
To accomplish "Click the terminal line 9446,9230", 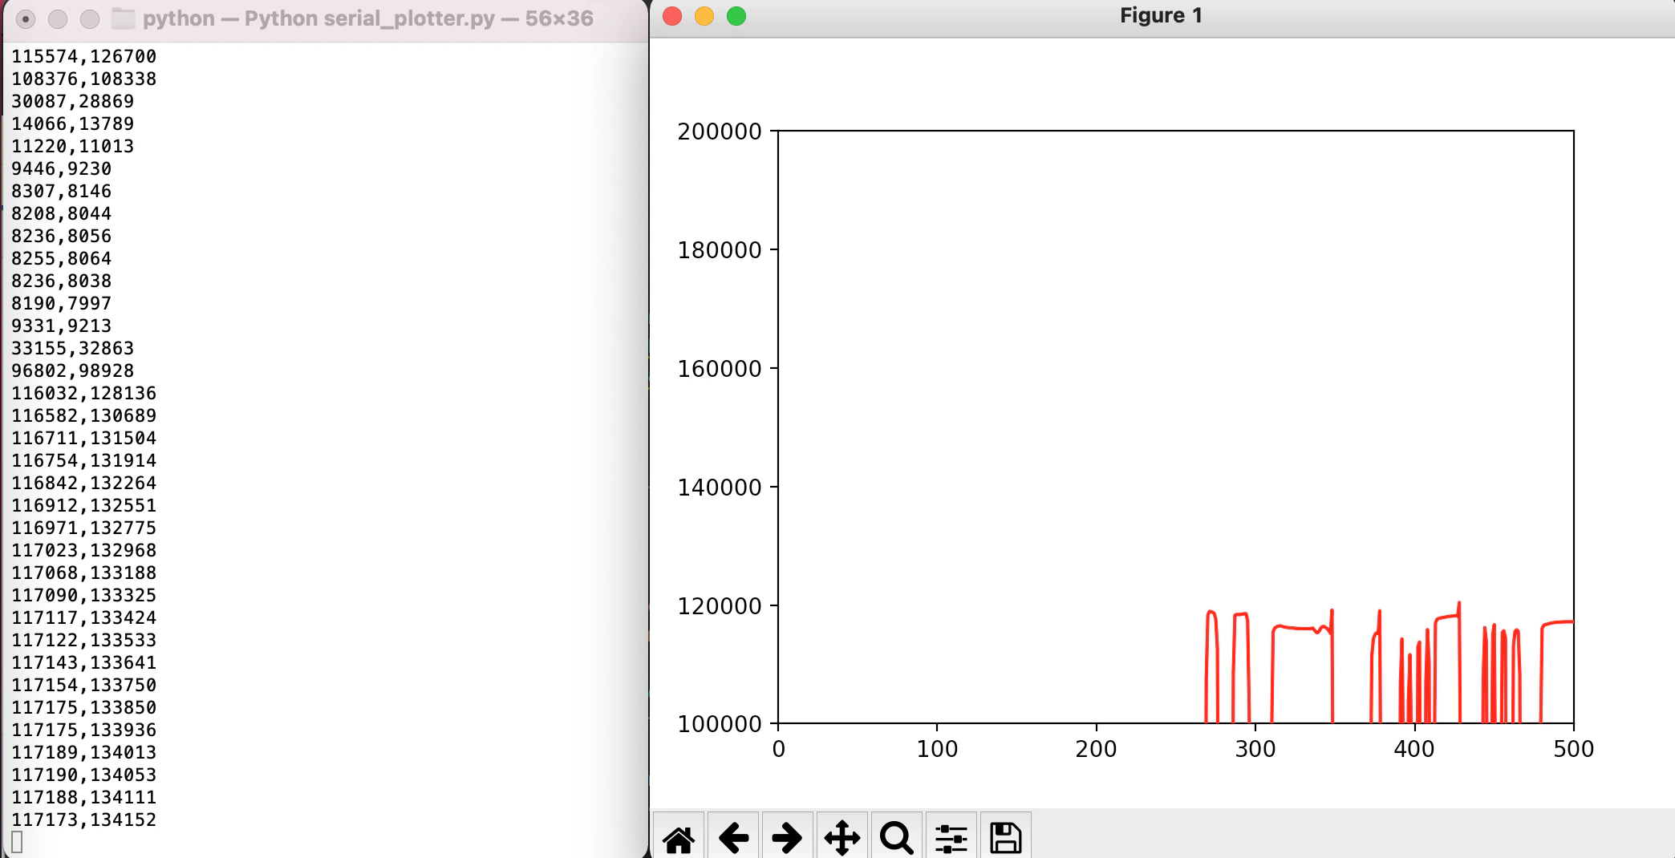I will click(61, 168).
